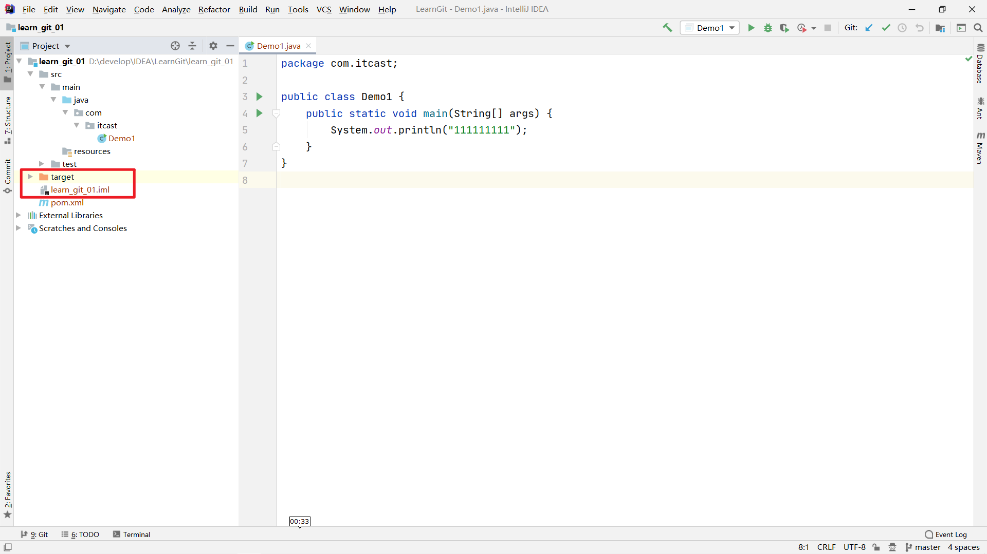
Task: Expand the test folder
Action: point(42,164)
